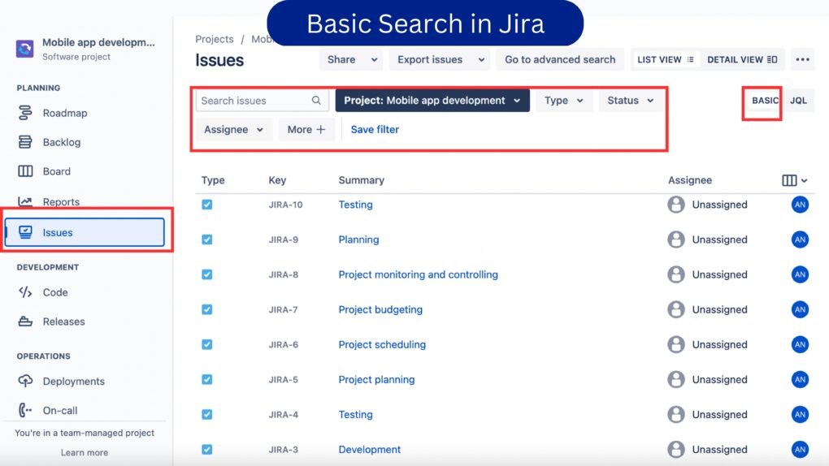
Task: Click the magnifier icon in Search issues
Action: point(316,101)
